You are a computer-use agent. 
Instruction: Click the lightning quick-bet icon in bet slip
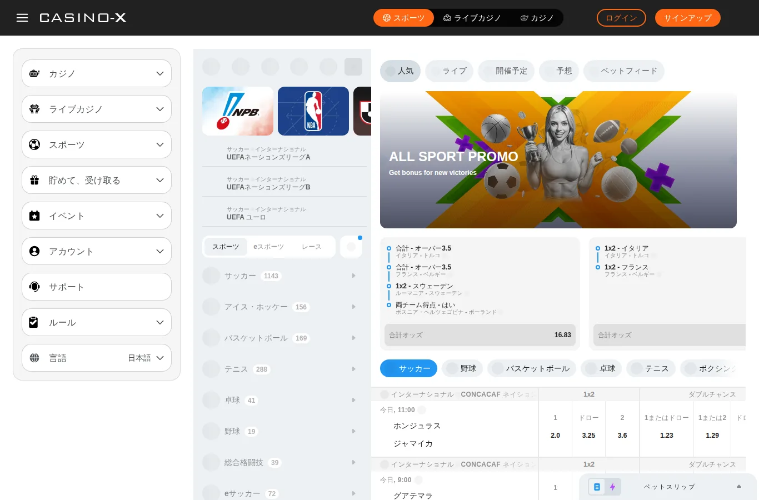612,487
